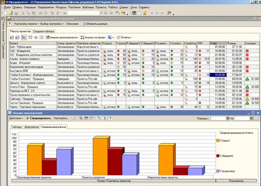Screen dimensions: 261x186
Task: Click the Показатель button below legend
Action: [x=236, y=181]
